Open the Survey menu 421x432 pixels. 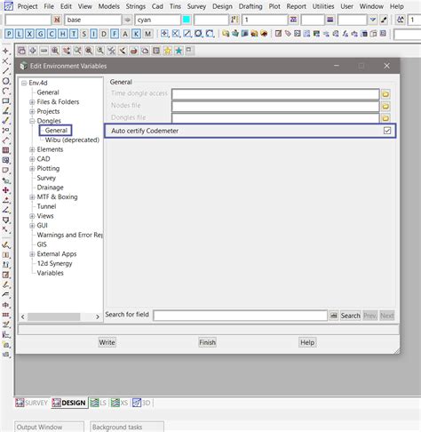[196, 6]
